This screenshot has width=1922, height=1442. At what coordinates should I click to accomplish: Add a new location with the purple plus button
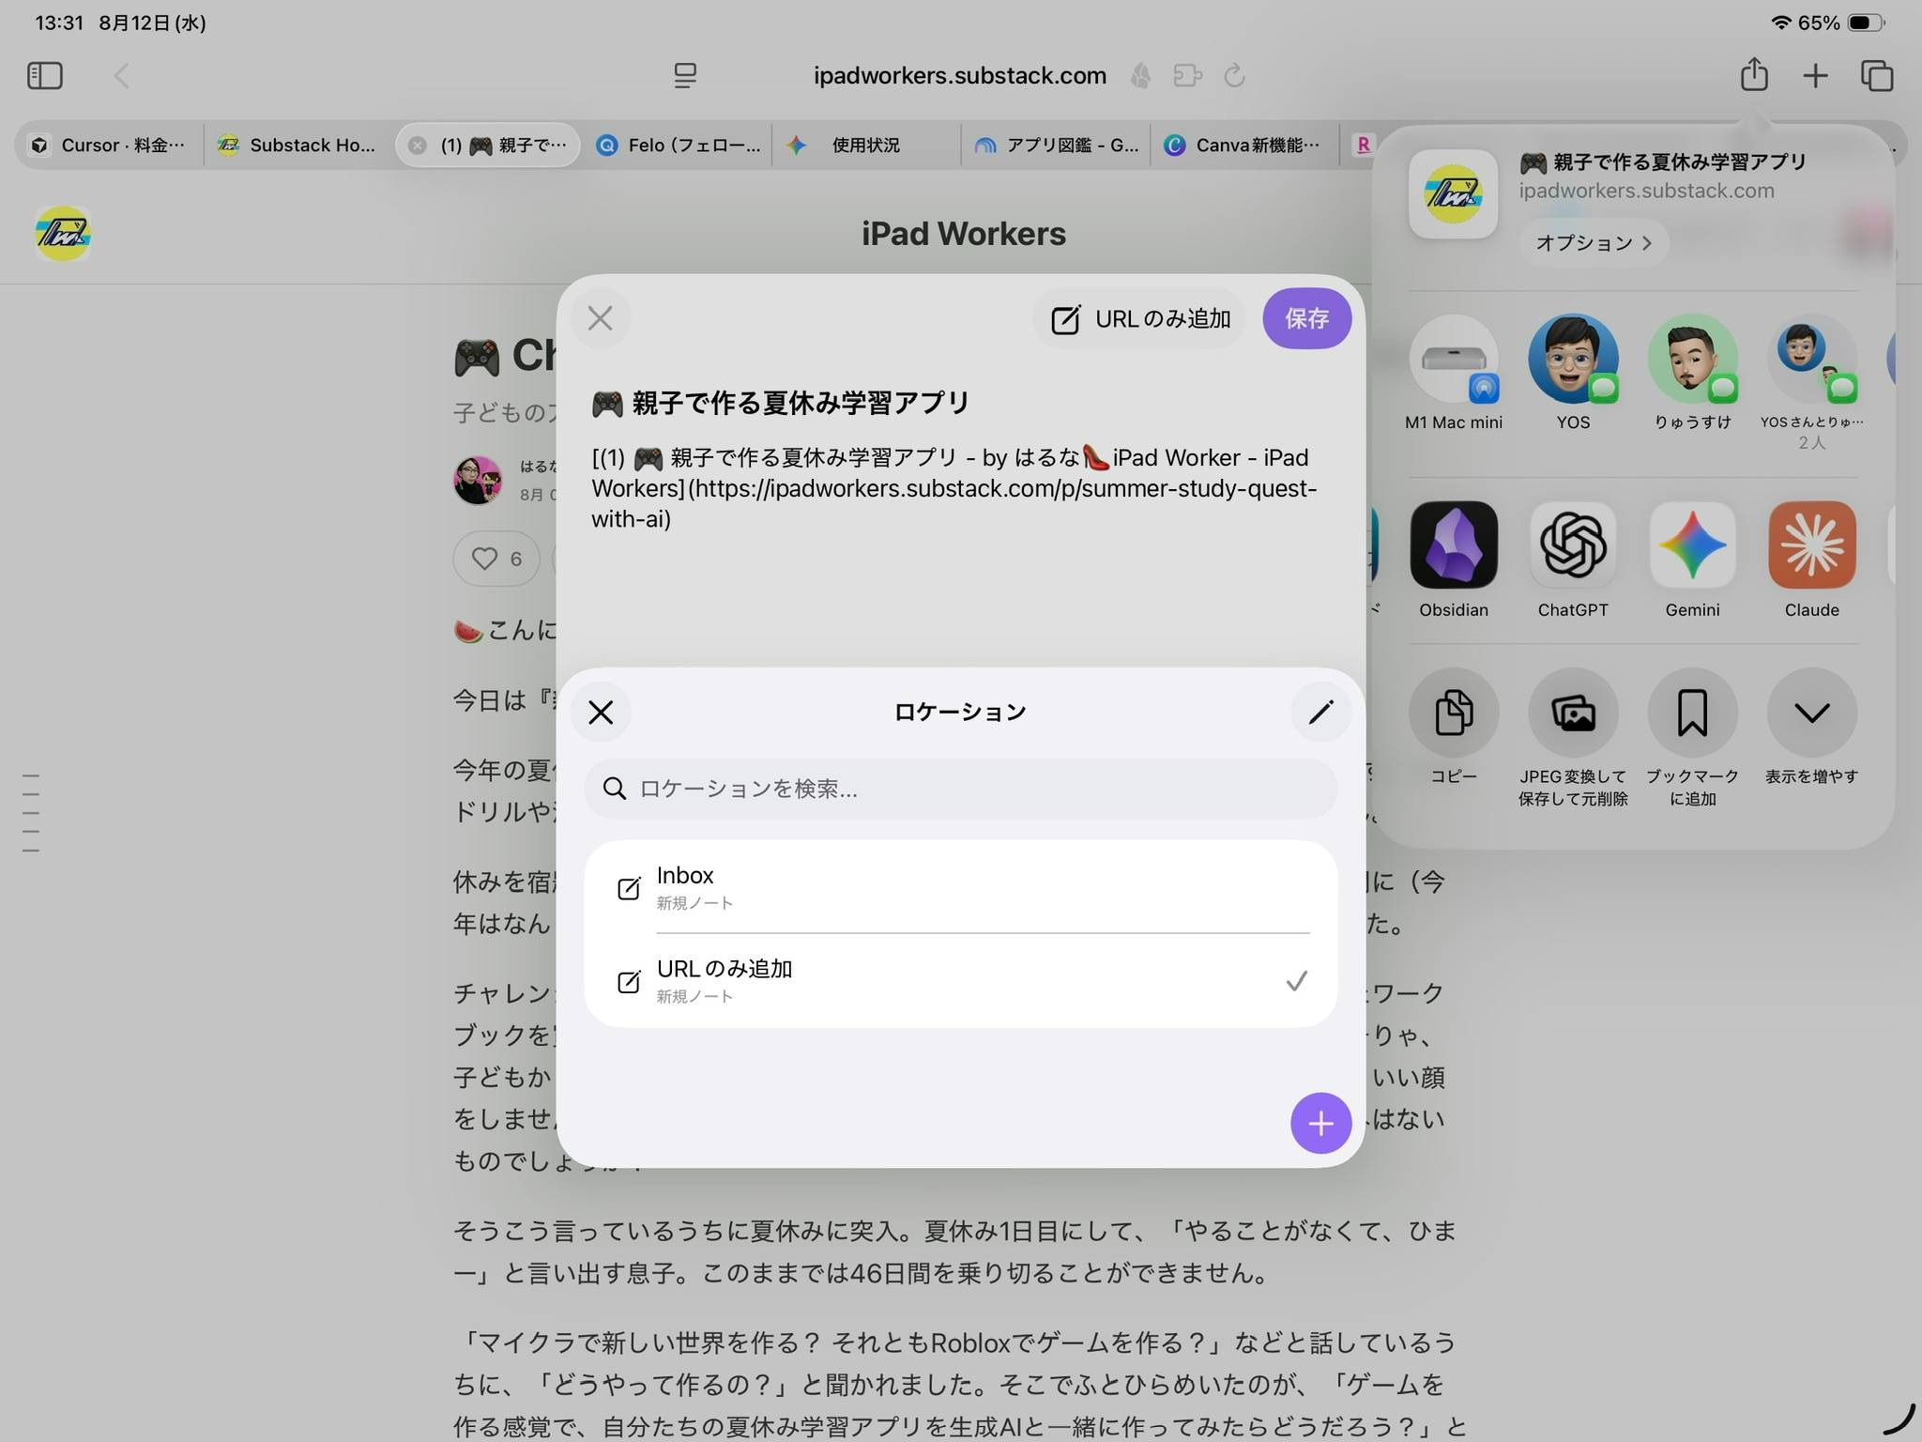click(x=1321, y=1123)
